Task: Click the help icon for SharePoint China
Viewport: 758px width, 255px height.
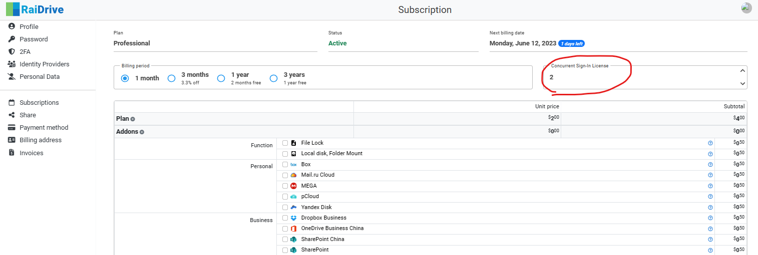Action: (710, 240)
